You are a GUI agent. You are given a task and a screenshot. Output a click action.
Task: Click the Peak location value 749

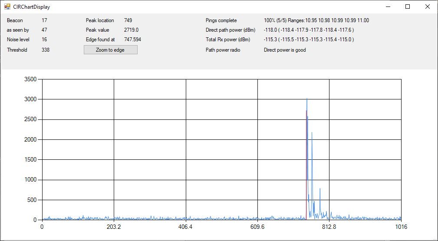point(128,20)
